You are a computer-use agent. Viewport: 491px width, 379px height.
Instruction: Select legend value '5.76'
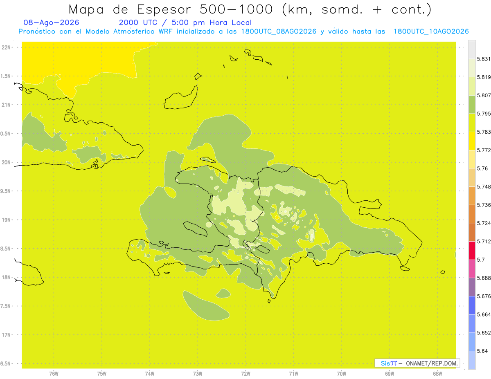point(482,168)
